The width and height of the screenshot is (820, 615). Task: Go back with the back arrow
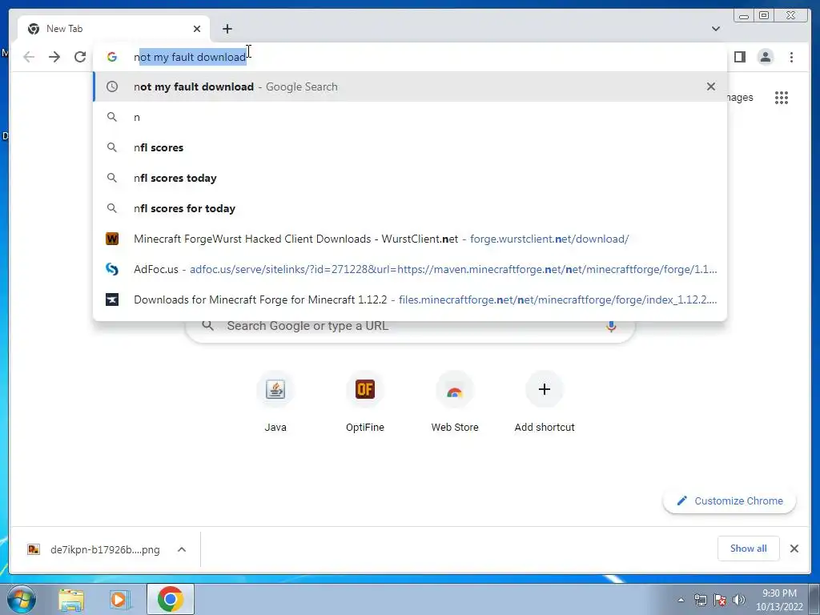point(29,57)
